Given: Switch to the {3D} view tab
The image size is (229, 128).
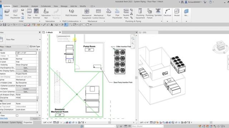Looking at the screenshot, I should click(x=144, y=32).
